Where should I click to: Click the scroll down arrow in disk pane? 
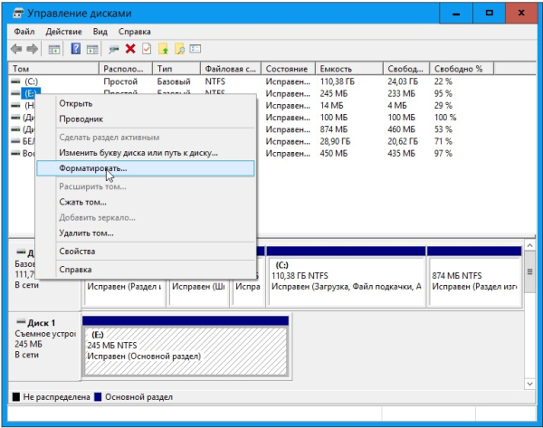[x=529, y=384]
